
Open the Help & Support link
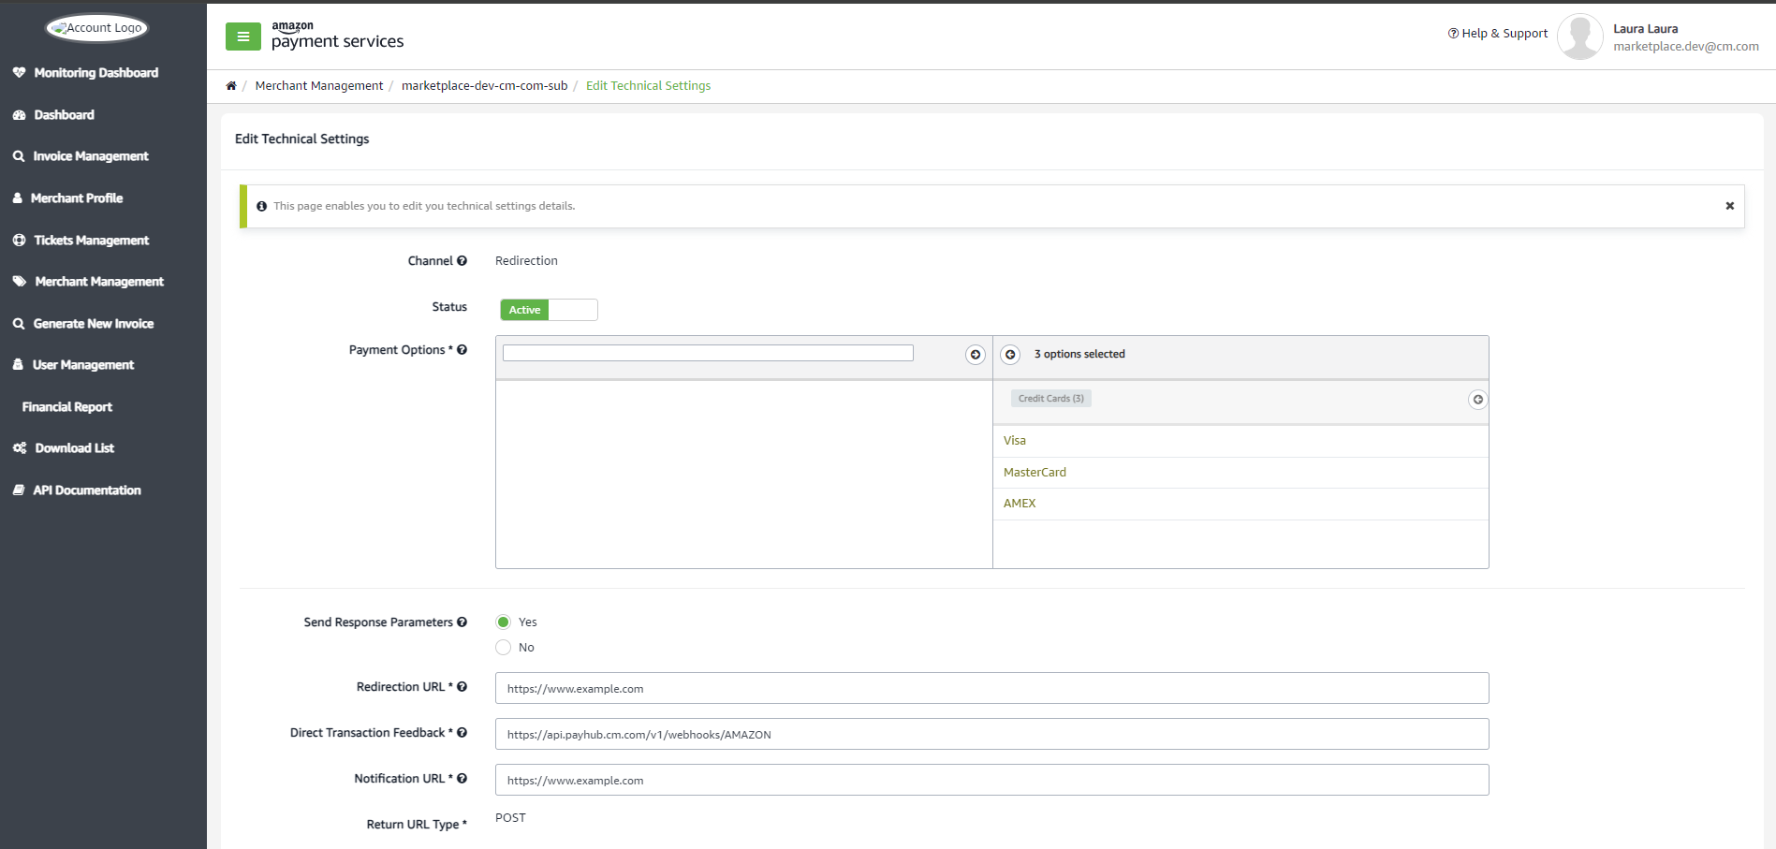[1498, 34]
